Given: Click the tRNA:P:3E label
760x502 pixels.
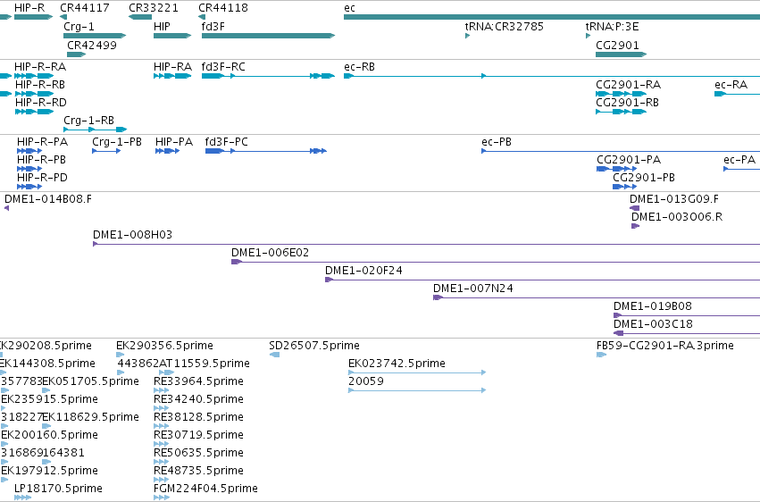Looking at the screenshot, I should 612,26.
